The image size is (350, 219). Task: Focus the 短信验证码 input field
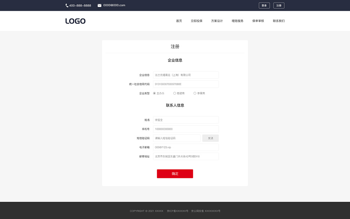click(x=177, y=138)
